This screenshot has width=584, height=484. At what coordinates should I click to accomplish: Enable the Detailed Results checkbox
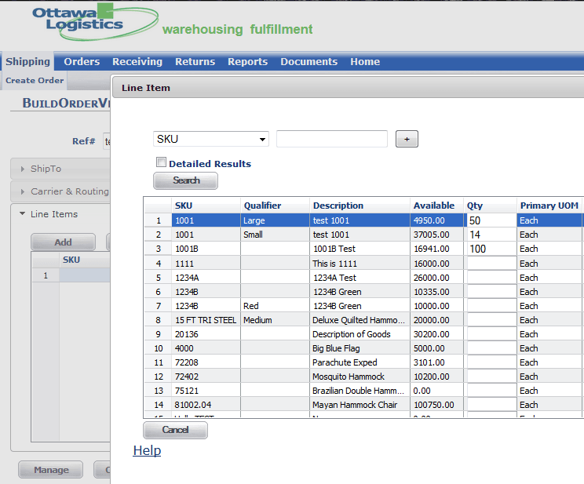click(x=162, y=162)
